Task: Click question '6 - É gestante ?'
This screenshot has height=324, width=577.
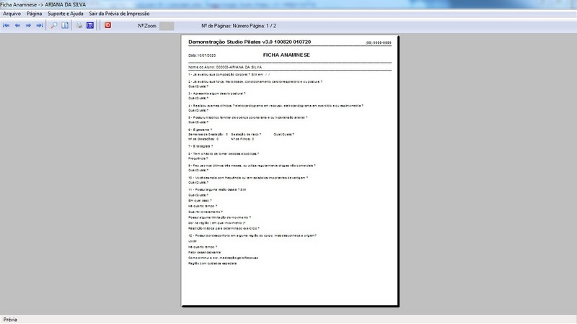Action: [x=201, y=130]
